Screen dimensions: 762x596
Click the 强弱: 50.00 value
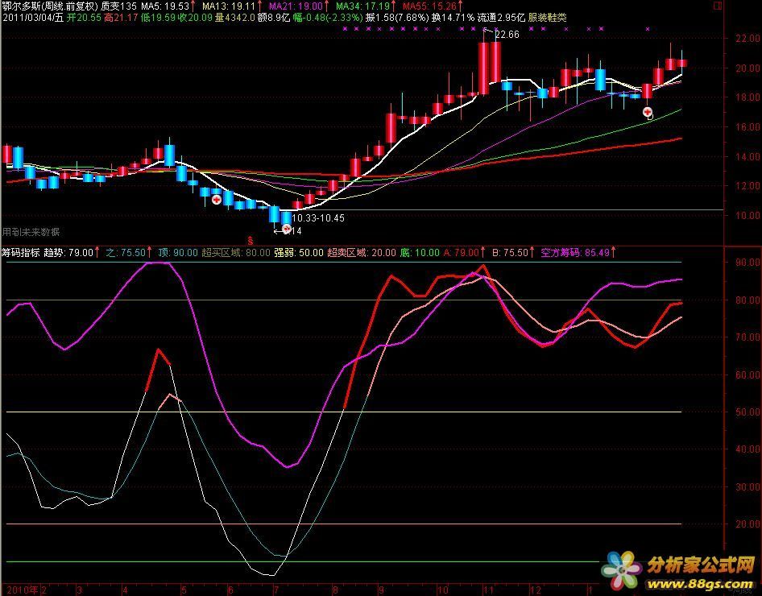(299, 253)
